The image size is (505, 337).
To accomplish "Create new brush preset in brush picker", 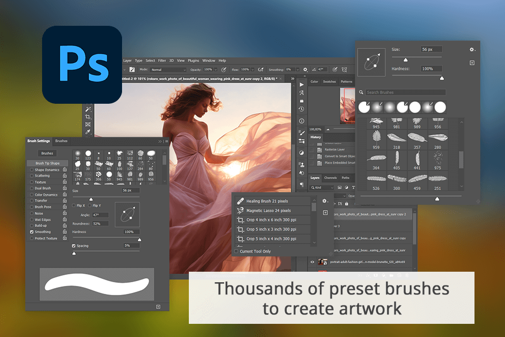I will tap(472, 63).
